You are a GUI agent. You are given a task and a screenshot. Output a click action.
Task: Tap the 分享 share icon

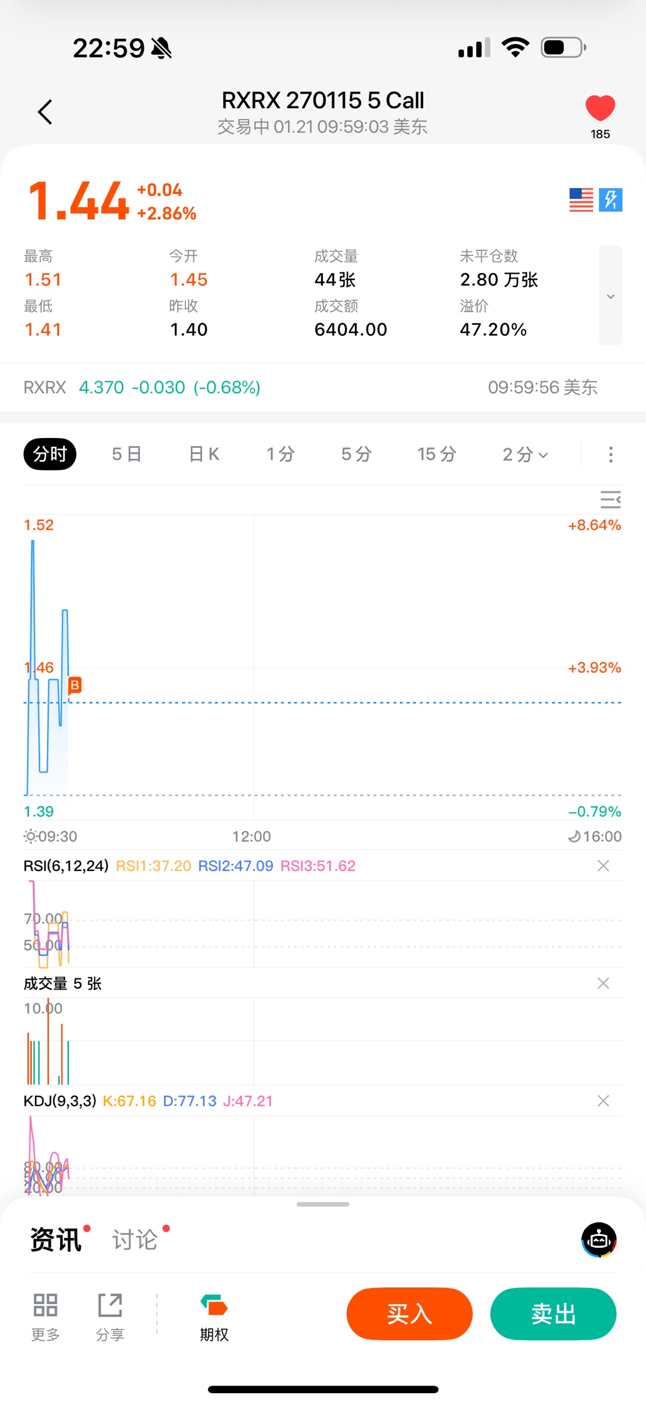coord(110,1316)
